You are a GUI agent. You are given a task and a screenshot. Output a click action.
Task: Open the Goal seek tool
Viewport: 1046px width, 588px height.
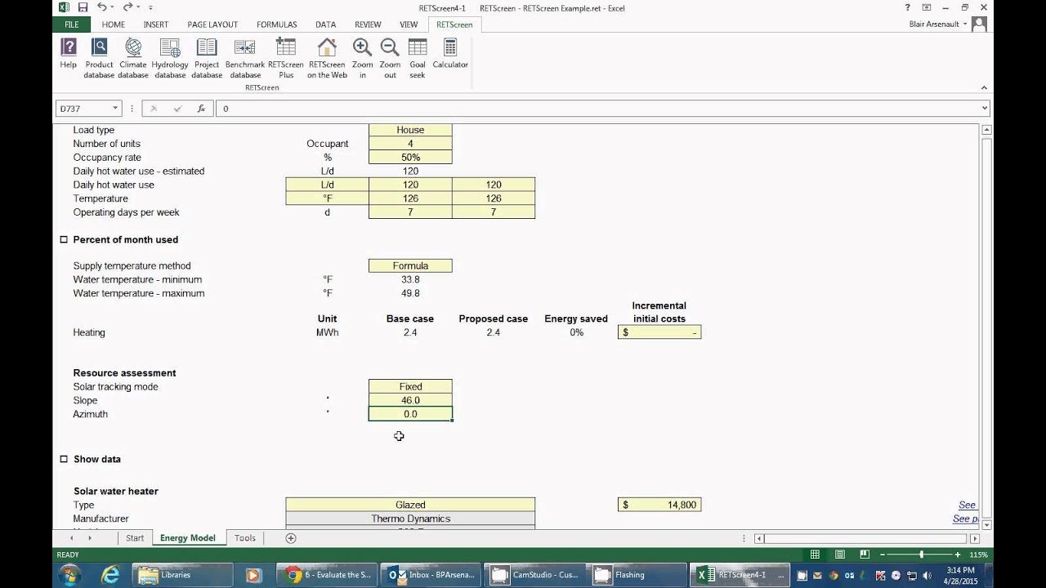tap(418, 58)
